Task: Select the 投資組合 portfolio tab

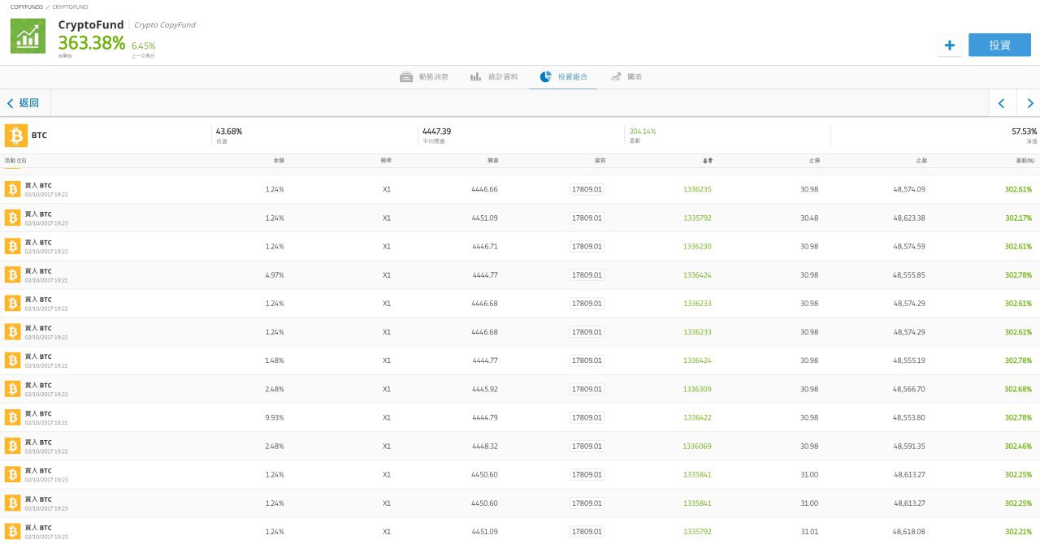Action: pos(563,77)
